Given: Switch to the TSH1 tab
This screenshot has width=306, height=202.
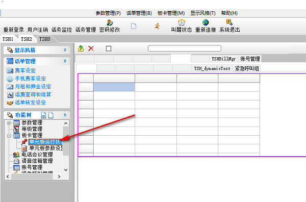Looking at the screenshot, I should (x=8, y=39).
